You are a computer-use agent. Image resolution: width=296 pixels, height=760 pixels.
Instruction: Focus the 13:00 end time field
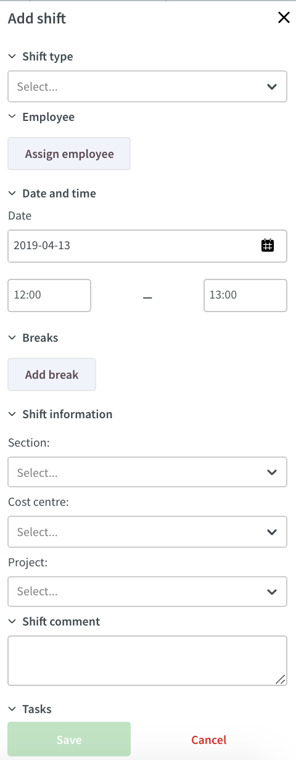tap(245, 295)
